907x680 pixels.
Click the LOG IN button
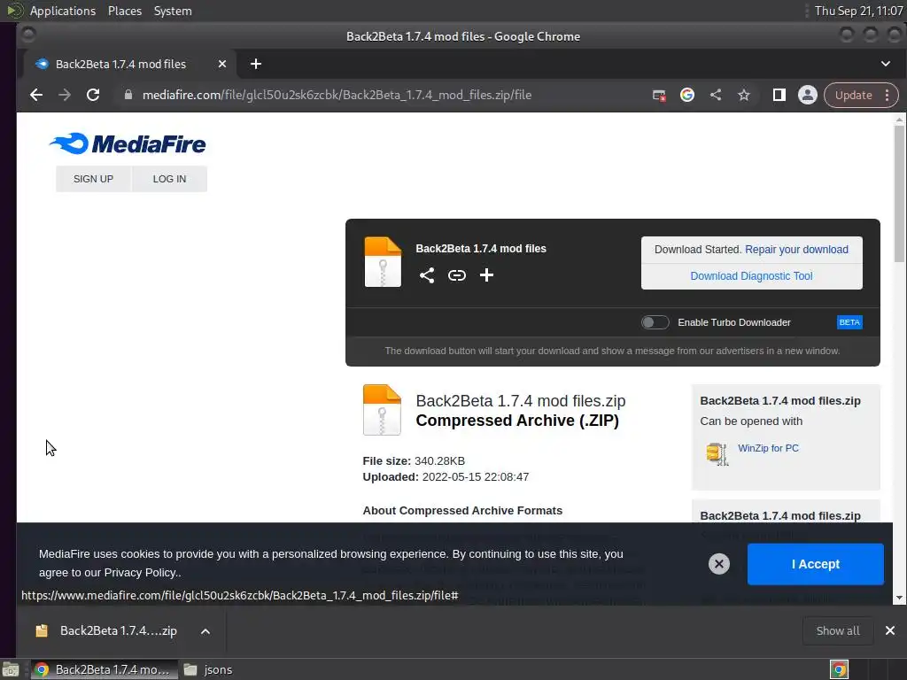click(169, 179)
